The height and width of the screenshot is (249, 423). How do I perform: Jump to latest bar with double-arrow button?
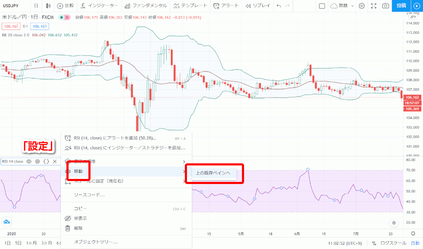click(394, 222)
